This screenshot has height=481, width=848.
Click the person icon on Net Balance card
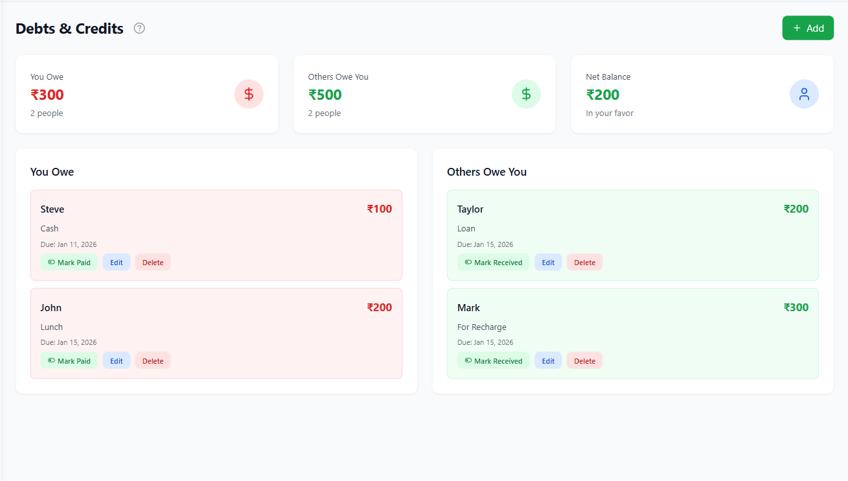[804, 94]
